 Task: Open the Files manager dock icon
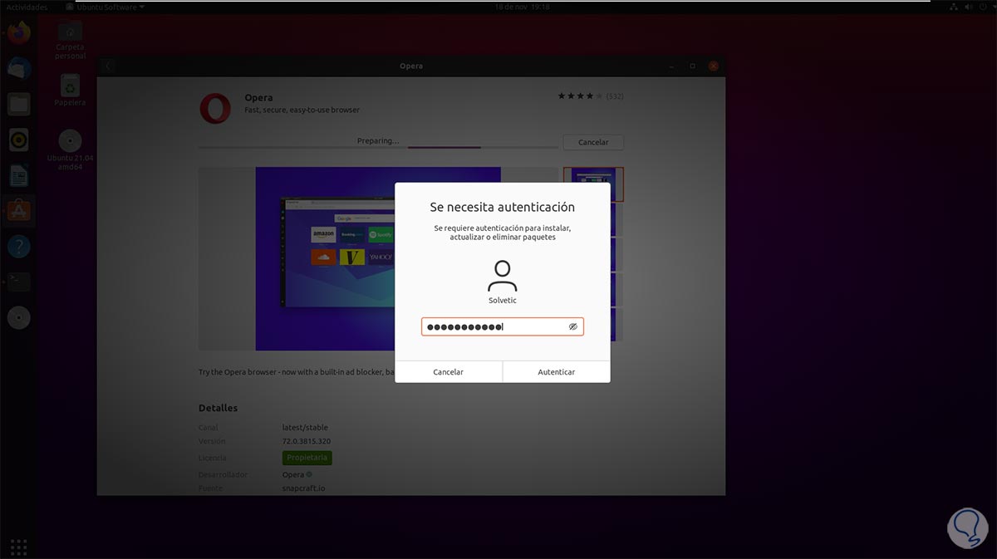point(18,104)
